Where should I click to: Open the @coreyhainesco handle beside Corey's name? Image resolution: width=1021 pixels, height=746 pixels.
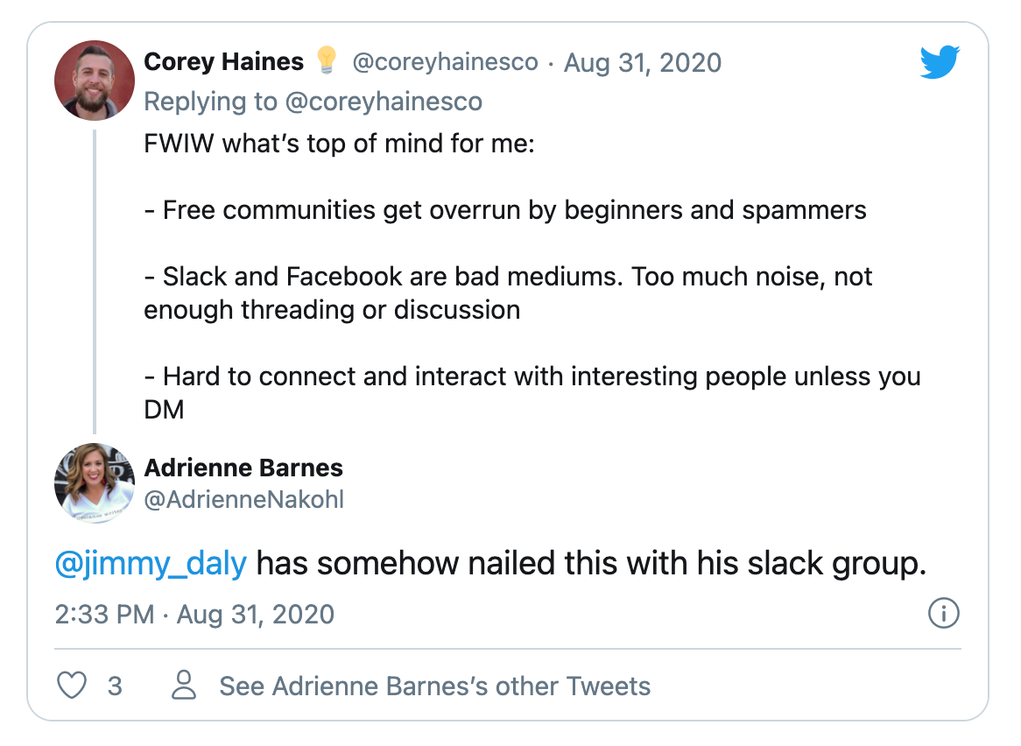pos(445,63)
